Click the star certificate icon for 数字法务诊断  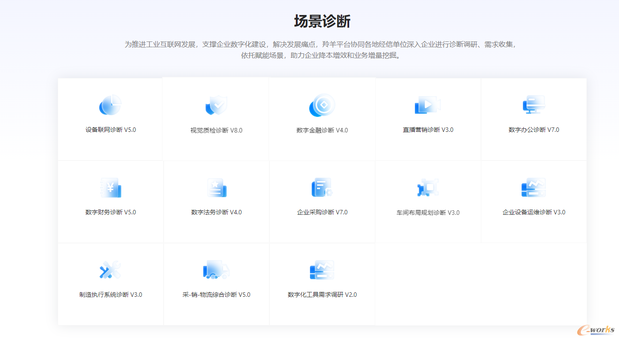216,188
